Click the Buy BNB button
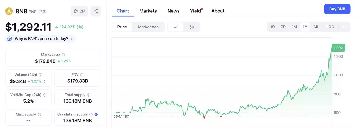 click(337, 9)
